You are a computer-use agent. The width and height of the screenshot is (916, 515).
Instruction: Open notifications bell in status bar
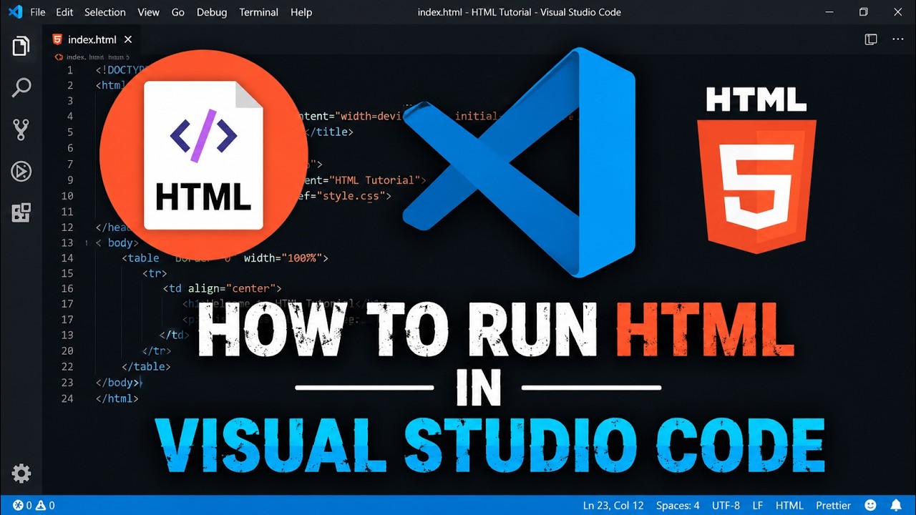896,506
